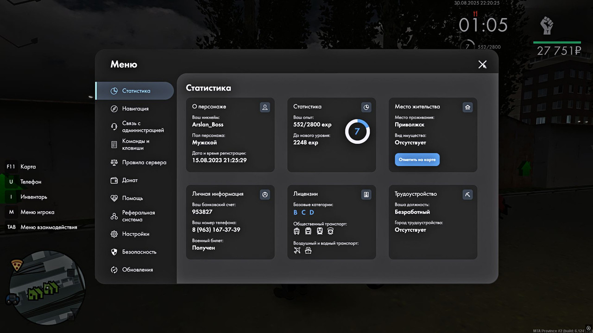Click the 2248 exp remaining value
The width and height of the screenshot is (593, 333).
pos(306,142)
